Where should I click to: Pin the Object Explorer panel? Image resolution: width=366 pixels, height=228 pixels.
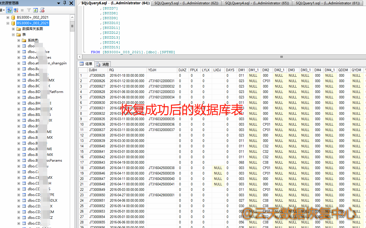64,3
